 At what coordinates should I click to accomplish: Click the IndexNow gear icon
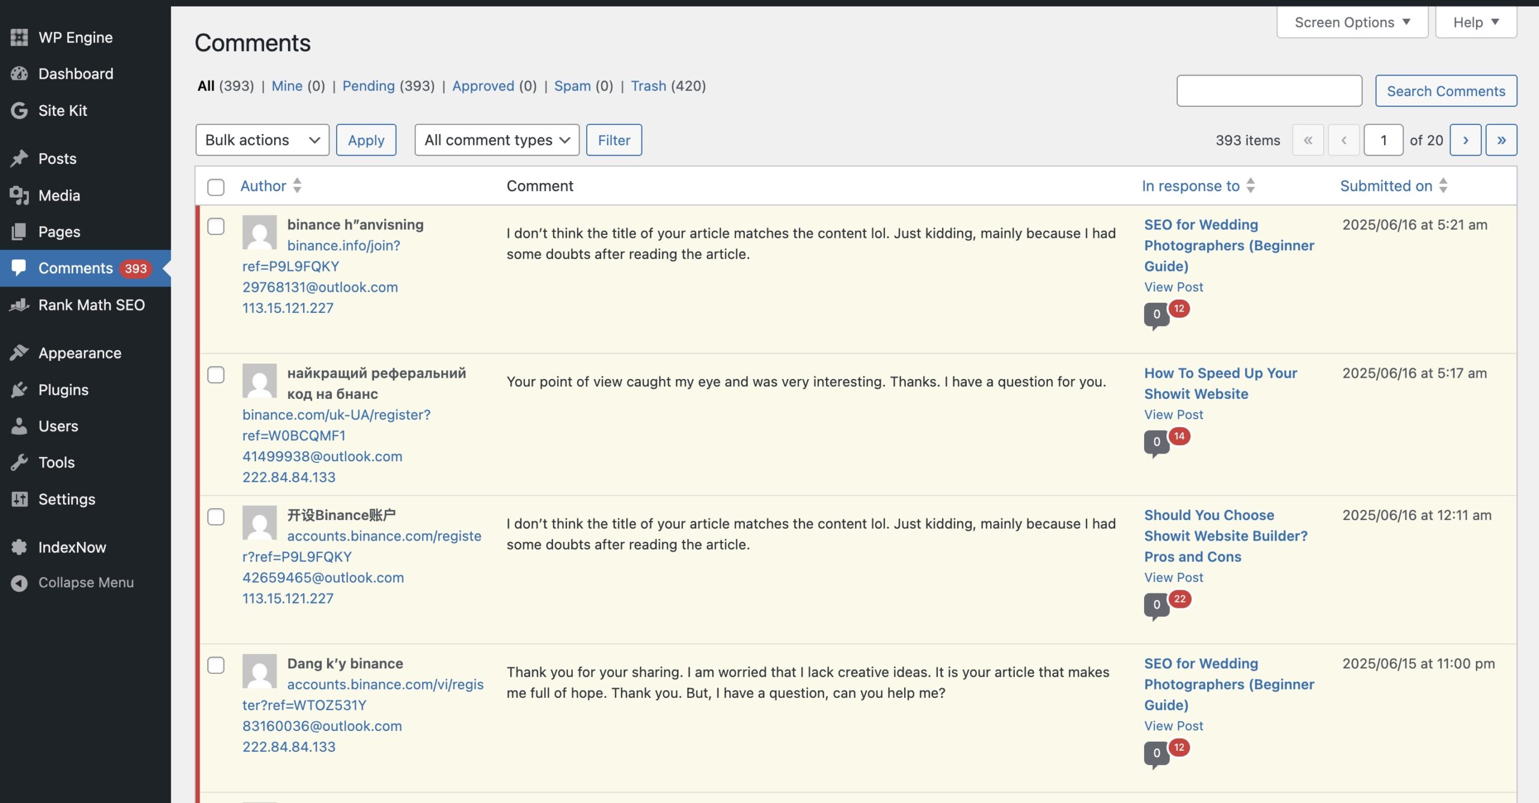[x=19, y=547]
